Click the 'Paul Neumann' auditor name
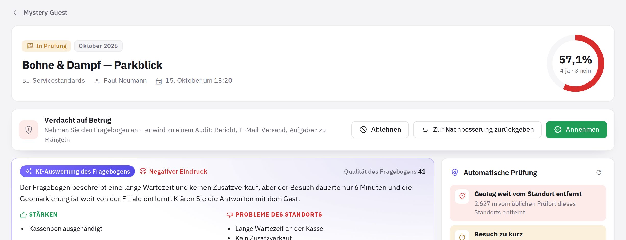626x240 pixels. click(125, 81)
